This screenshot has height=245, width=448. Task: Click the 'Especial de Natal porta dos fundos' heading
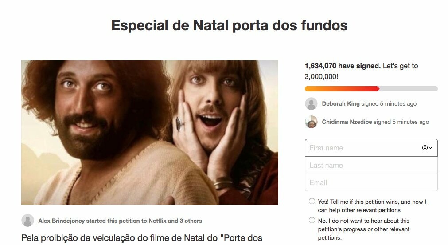click(230, 25)
